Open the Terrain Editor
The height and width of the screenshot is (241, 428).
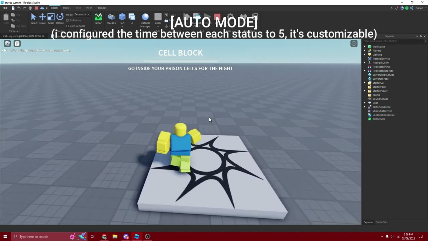tap(98, 19)
